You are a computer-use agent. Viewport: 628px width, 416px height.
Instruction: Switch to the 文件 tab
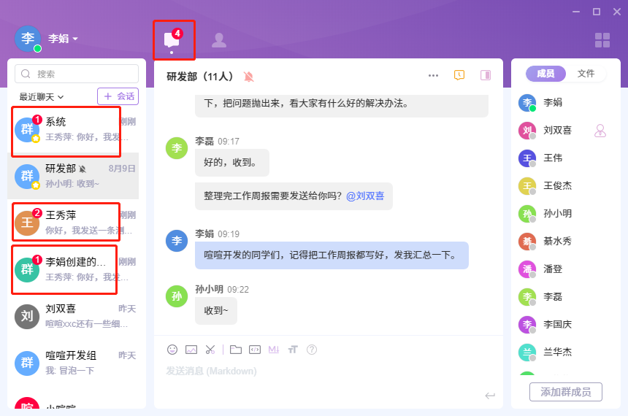pos(586,74)
